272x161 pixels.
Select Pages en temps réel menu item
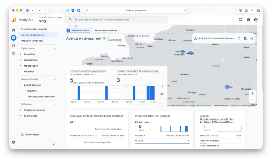tap(32, 41)
